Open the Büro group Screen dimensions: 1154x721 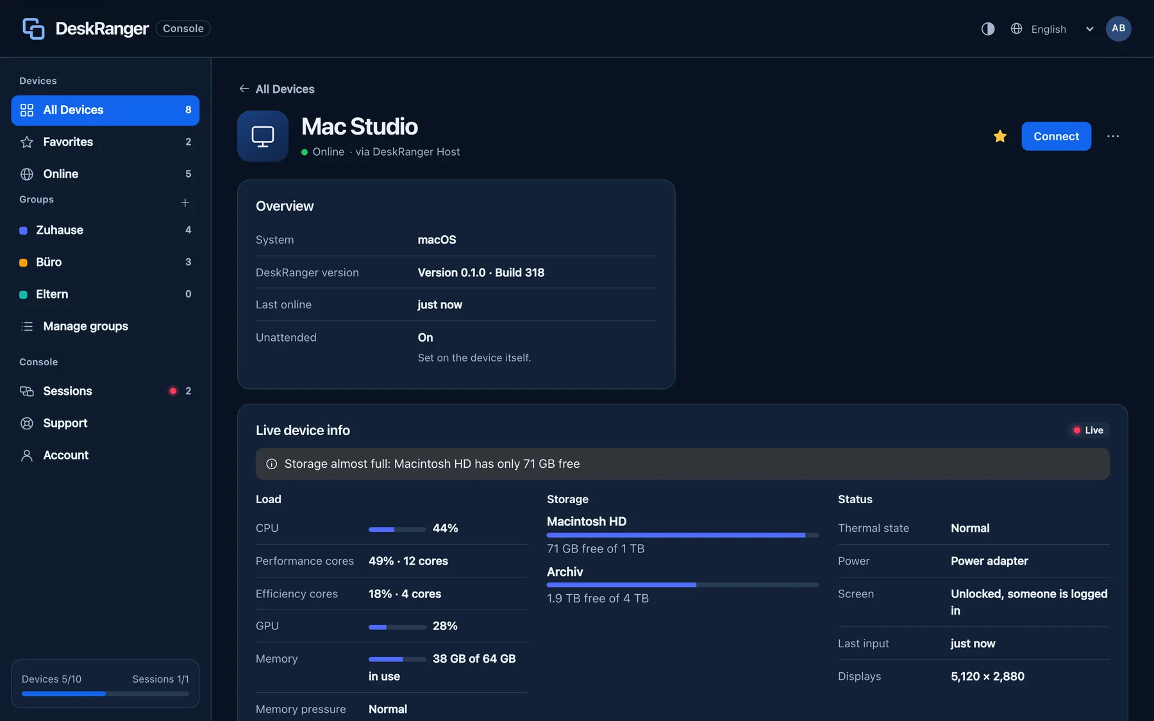105,262
